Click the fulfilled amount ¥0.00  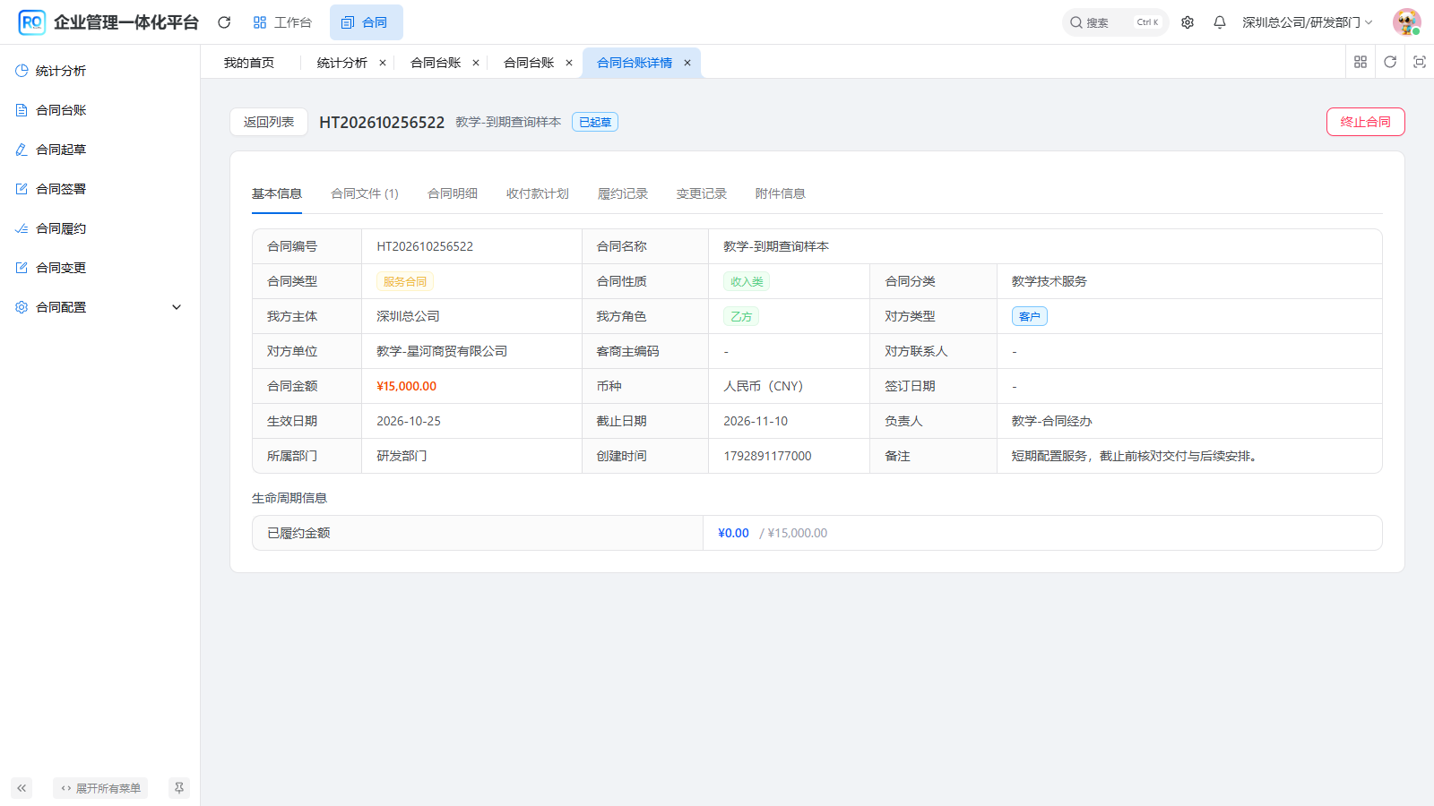coord(733,533)
